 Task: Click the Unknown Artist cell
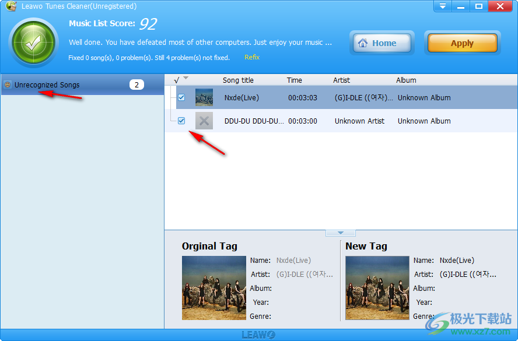[359, 121]
